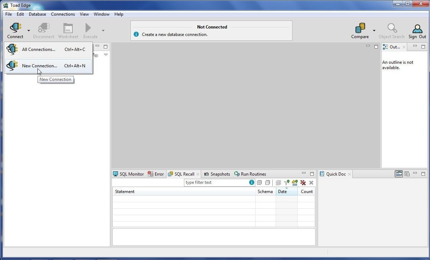Screen dimensions: 430x260
Task: Open the Worksheet toolbar button
Action: point(68,31)
